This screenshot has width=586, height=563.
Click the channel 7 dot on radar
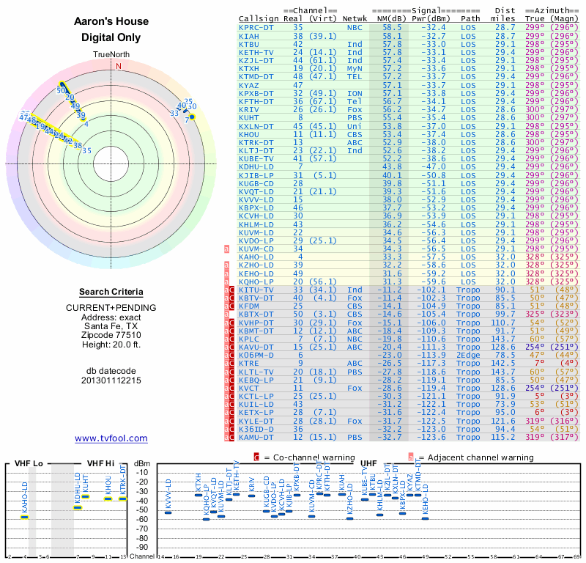coord(192,117)
